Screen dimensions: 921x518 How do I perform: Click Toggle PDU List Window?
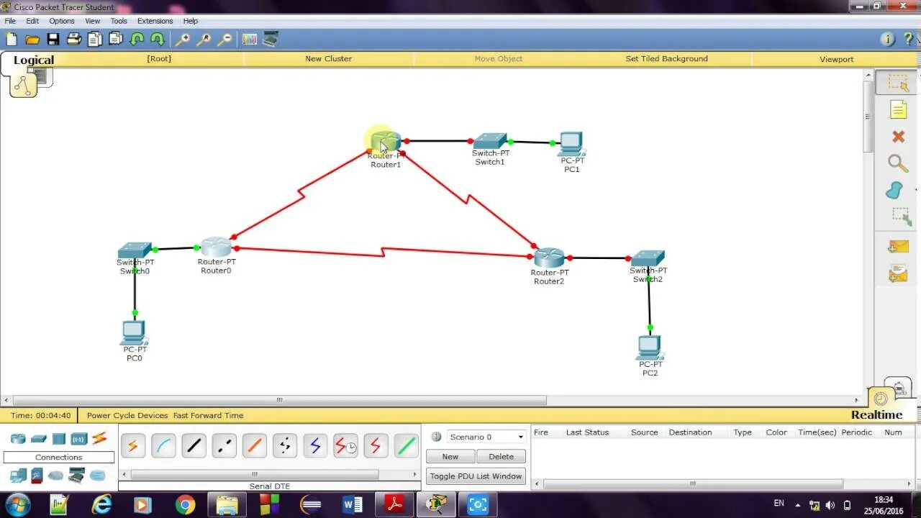click(x=476, y=476)
